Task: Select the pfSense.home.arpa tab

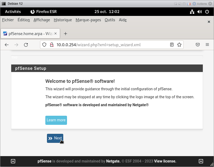Action: (30, 33)
